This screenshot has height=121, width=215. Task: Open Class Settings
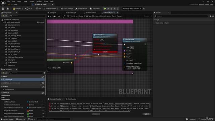pyautogui.click(x=67, y=9)
